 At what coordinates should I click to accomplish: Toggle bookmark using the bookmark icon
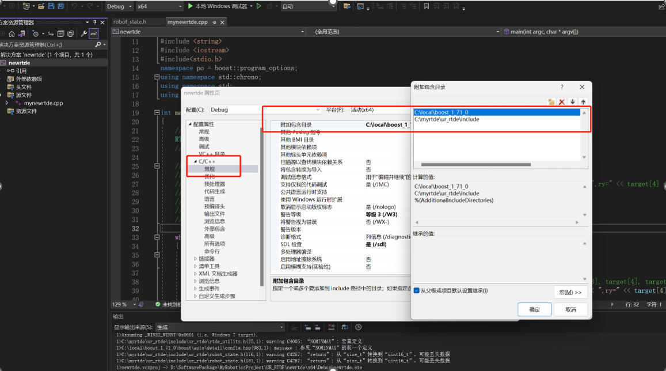(x=427, y=6)
